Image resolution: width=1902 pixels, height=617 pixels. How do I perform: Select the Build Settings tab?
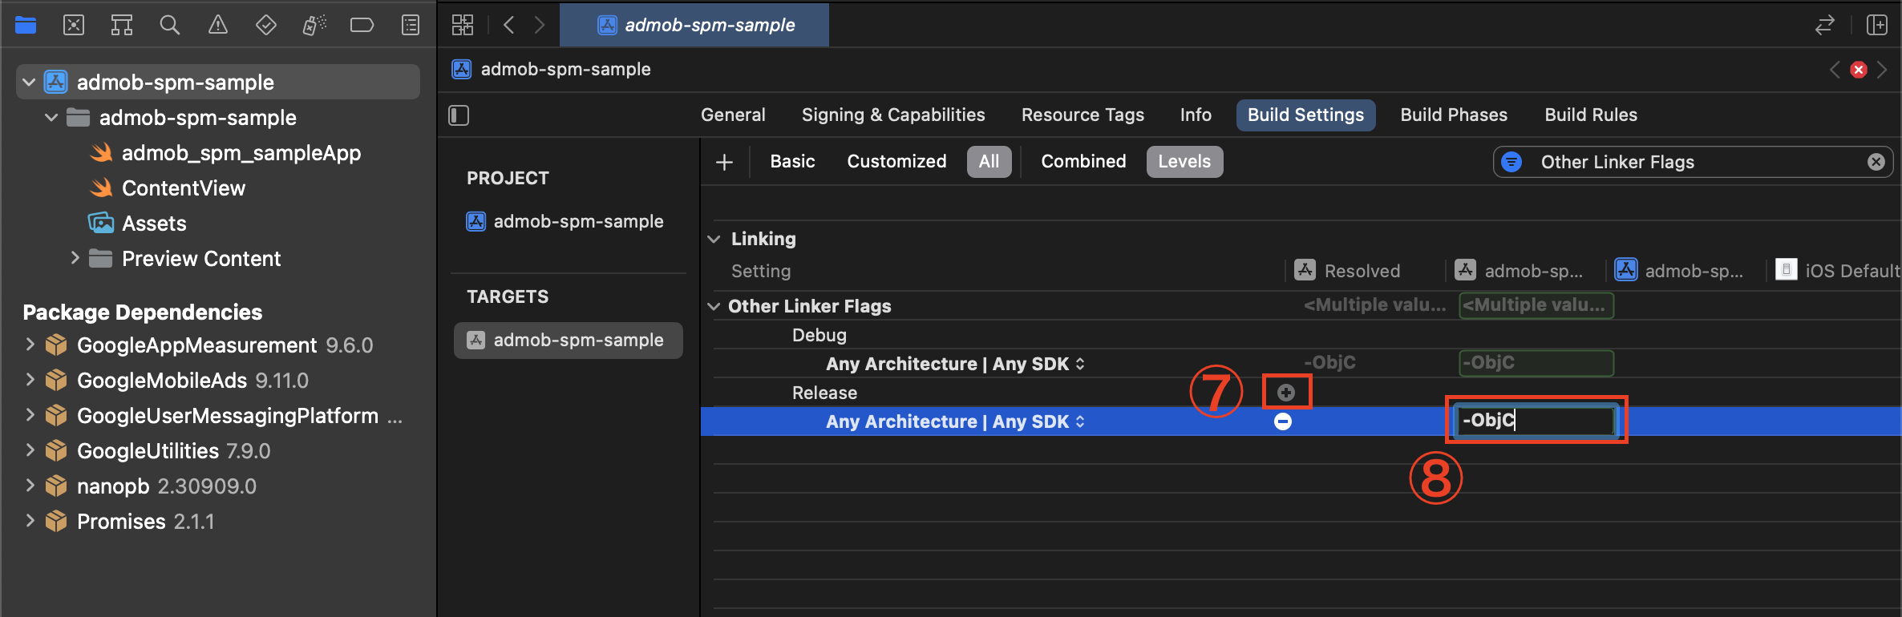click(1305, 115)
